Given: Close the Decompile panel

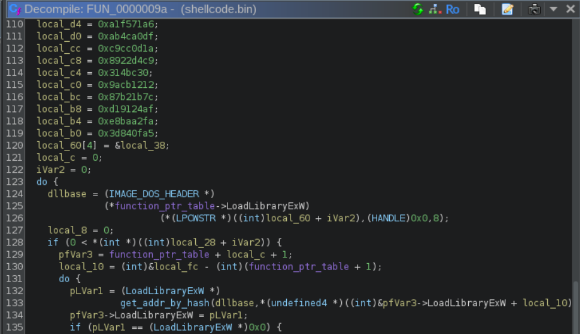Looking at the screenshot, I should (x=569, y=9).
